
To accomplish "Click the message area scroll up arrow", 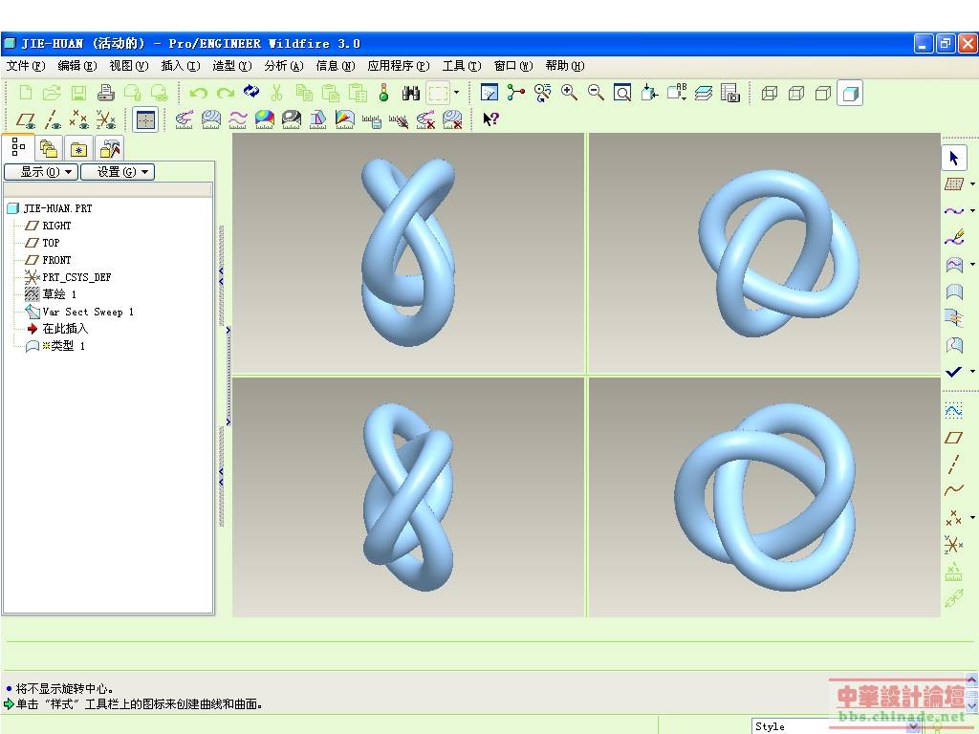I will coord(972,680).
